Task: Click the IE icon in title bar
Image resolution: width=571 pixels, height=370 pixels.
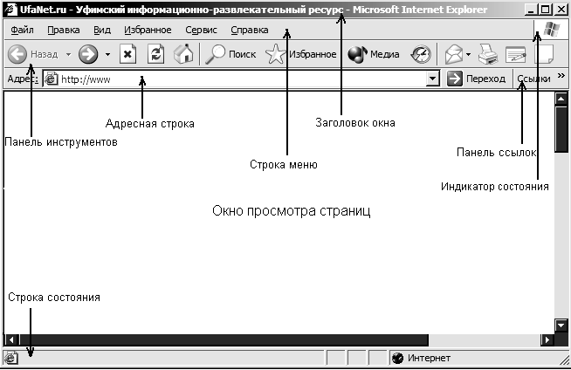Action: pos(10,9)
